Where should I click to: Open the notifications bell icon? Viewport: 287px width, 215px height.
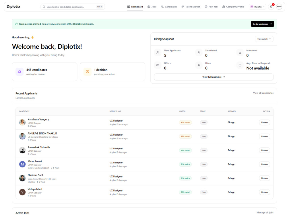point(271,7)
